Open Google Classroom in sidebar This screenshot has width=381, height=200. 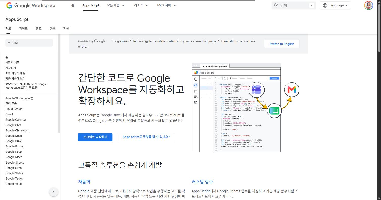(17, 130)
